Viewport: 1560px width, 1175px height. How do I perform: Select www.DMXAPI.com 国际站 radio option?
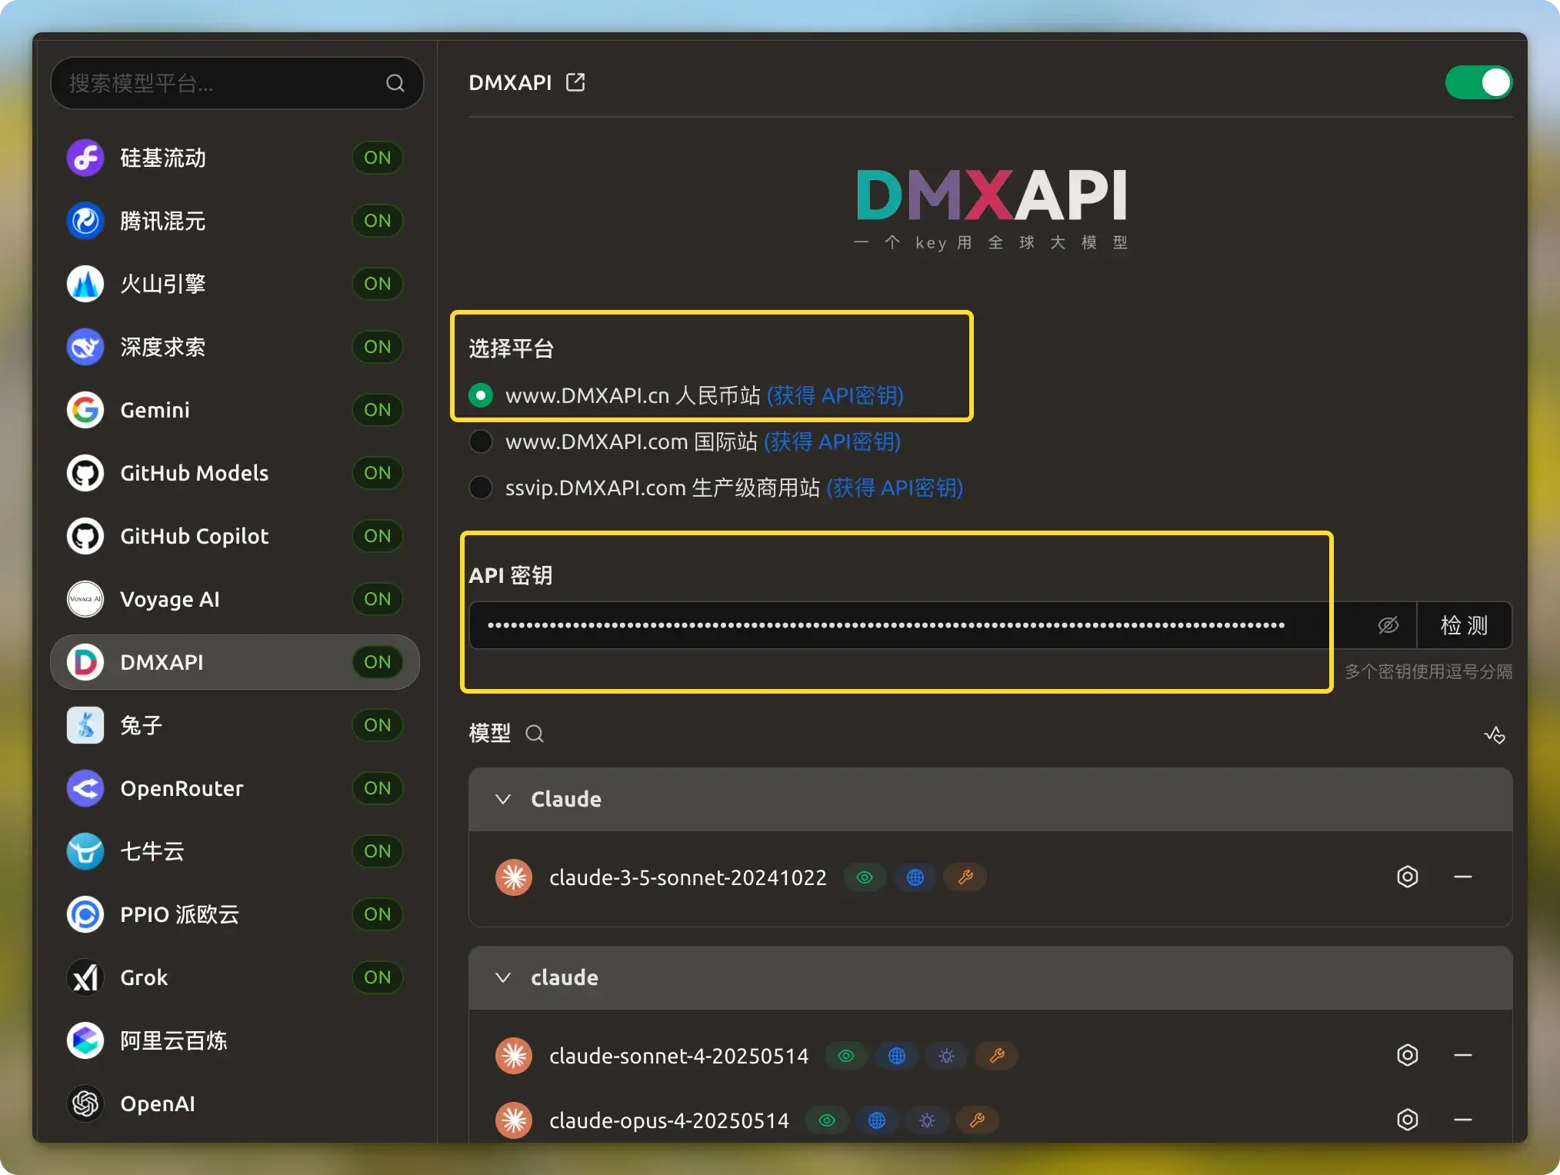pos(481,441)
